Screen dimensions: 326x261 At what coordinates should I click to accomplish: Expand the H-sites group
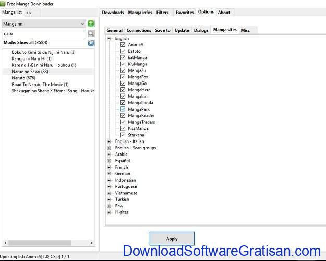tap(109, 212)
